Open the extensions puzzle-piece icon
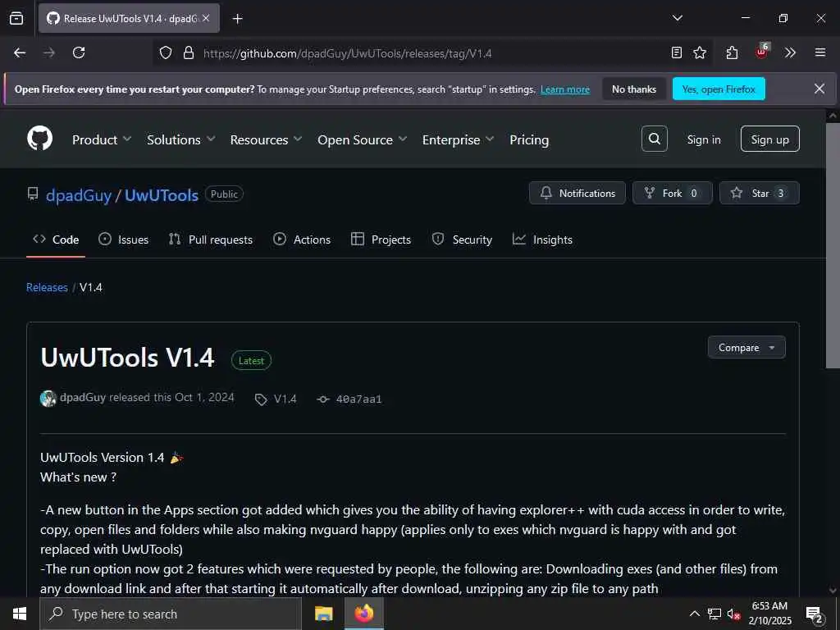This screenshot has width=840, height=630. [x=732, y=52]
